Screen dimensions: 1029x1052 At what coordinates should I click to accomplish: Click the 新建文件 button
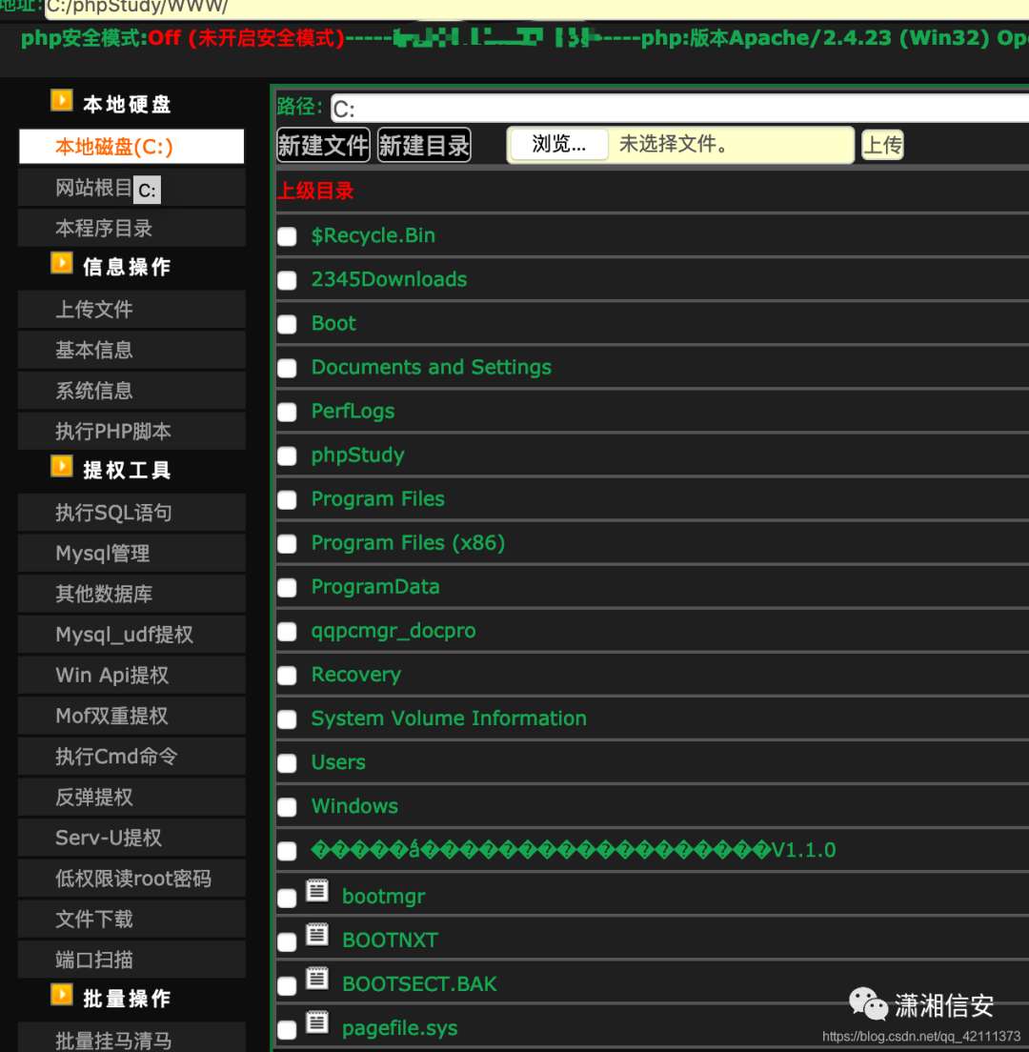323,145
